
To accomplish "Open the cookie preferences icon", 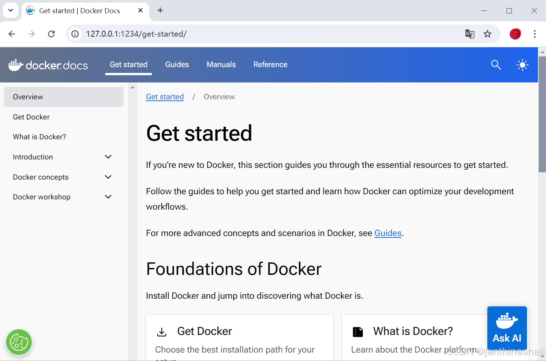I will click(x=19, y=342).
